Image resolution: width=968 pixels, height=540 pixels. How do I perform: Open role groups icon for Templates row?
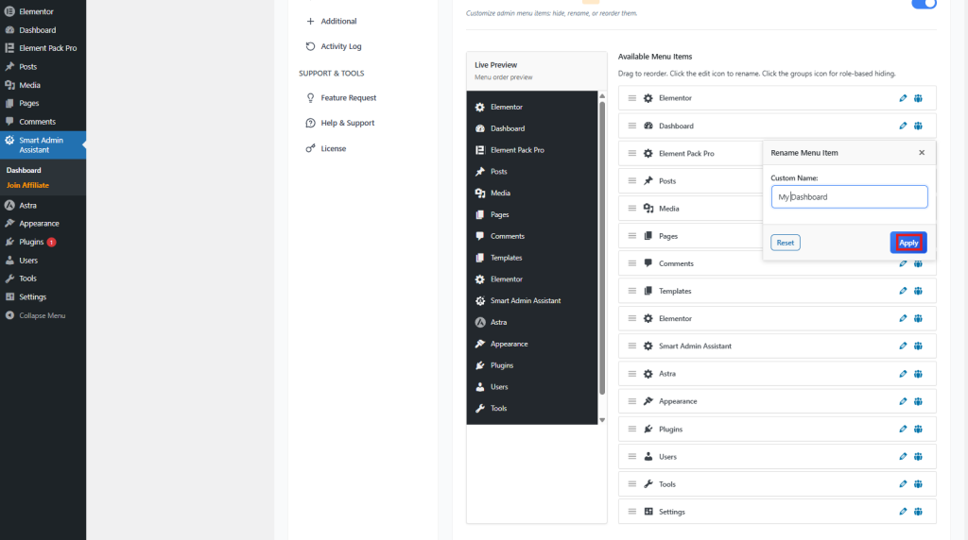coord(918,291)
